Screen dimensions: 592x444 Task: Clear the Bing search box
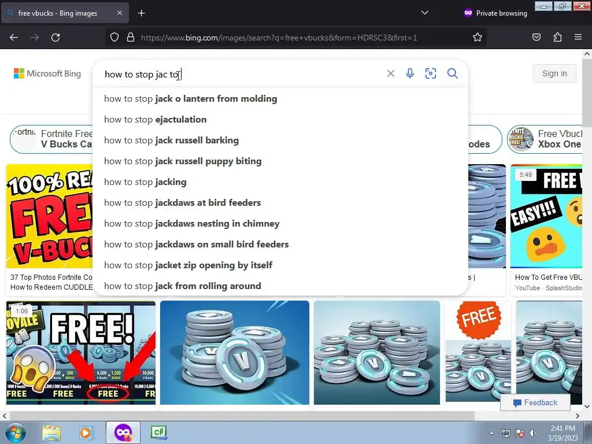click(x=391, y=73)
